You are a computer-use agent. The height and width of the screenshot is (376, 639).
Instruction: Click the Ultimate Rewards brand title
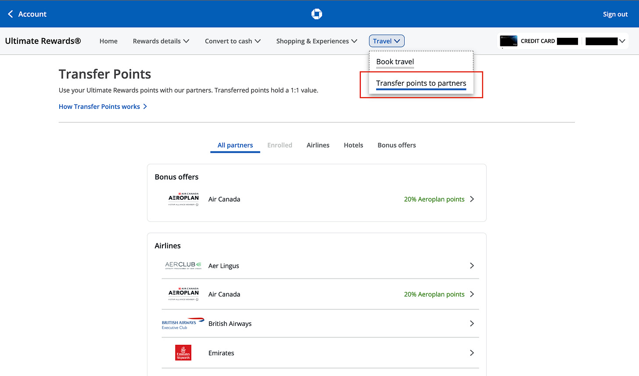(43, 41)
